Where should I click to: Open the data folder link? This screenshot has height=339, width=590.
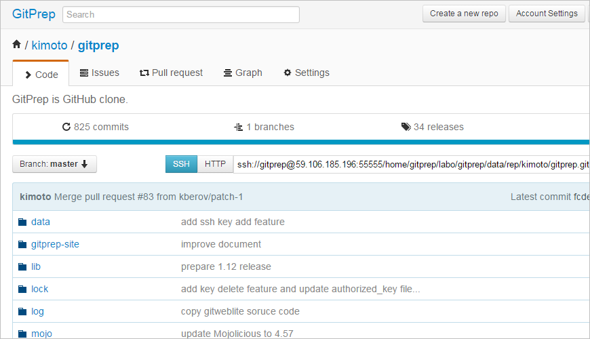41,222
